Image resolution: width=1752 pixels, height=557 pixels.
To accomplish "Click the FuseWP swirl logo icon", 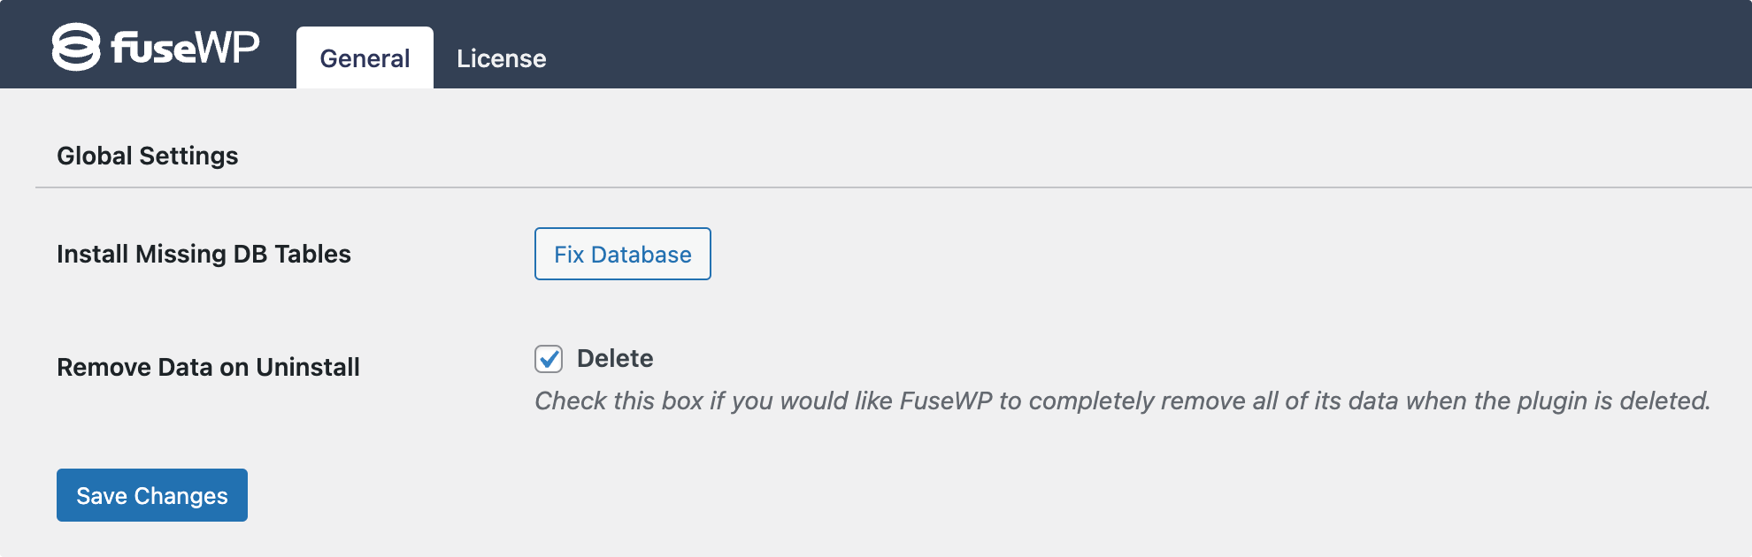I will pyautogui.click(x=76, y=47).
